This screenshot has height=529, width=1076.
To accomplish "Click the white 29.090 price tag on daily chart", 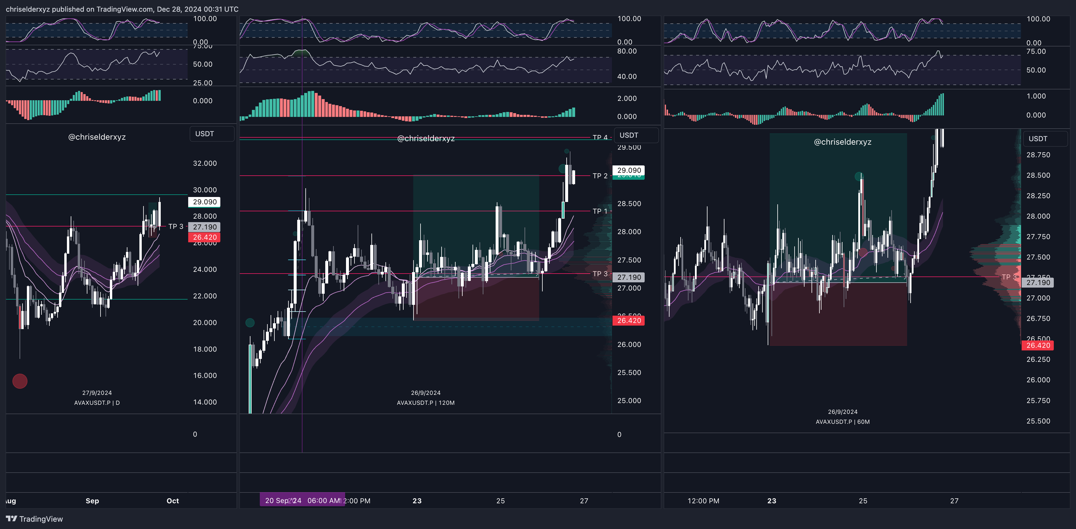I will (204, 202).
